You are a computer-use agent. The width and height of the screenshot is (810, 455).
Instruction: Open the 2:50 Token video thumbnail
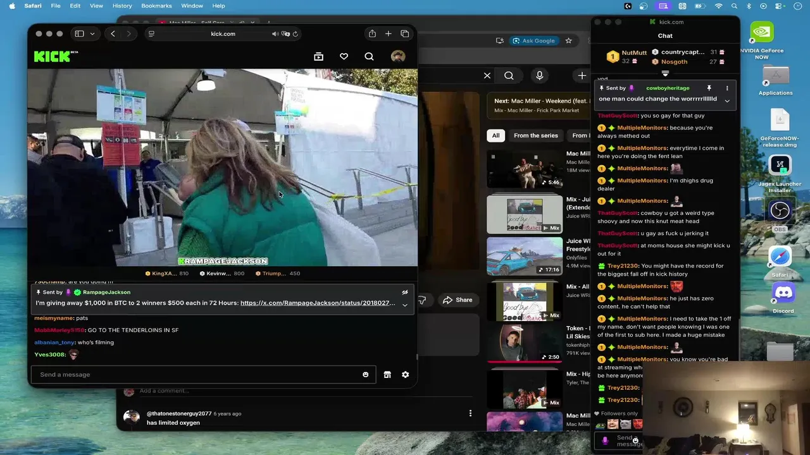pyautogui.click(x=525, y=343)
